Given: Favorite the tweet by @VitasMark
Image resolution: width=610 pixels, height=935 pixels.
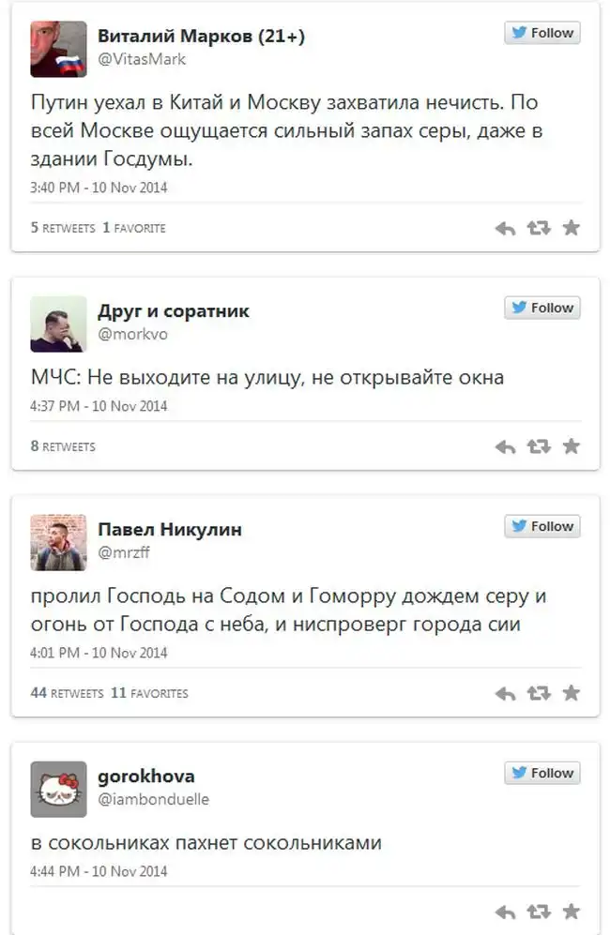Looking at the screenshot, I should point(571,228).
